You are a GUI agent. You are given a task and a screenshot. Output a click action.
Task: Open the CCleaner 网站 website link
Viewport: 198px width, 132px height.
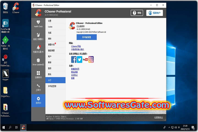(x=76, y=46)
